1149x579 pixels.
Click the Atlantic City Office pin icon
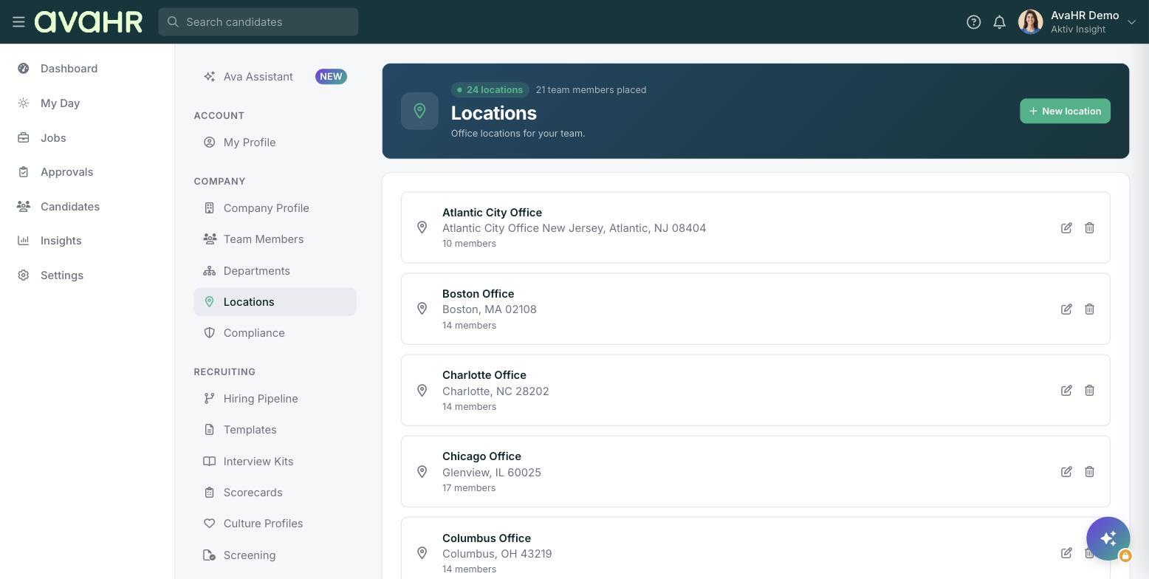pos(422,227)
